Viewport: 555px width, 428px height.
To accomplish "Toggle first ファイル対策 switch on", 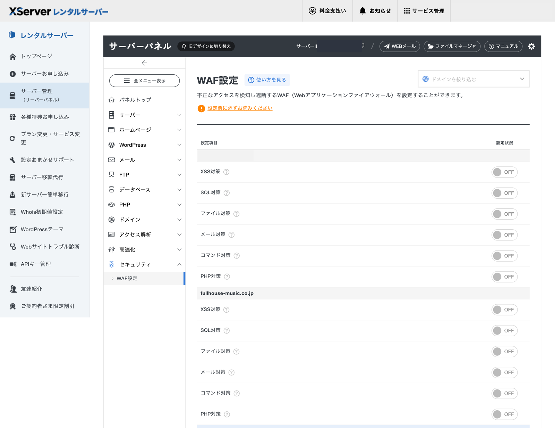I will point(504,214).
